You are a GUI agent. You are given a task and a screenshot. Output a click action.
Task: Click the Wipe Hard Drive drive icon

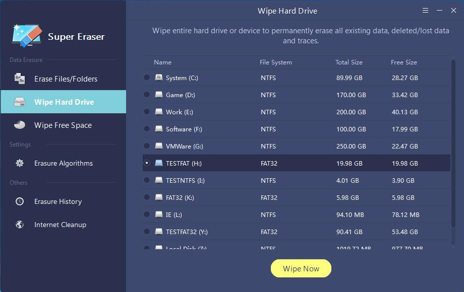(x=20, y=102)
